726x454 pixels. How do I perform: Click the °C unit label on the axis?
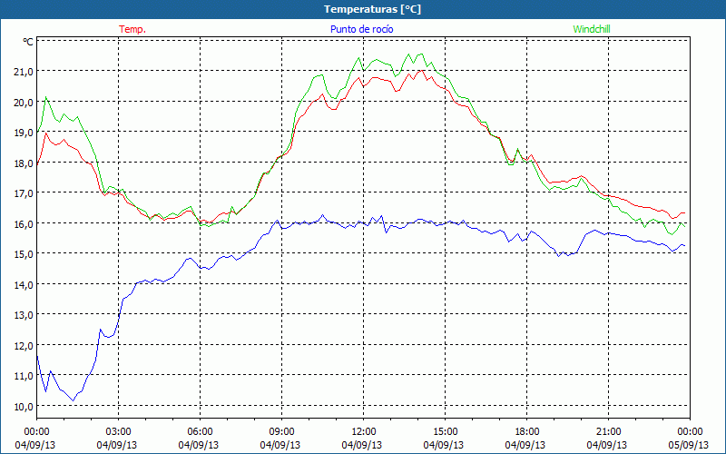[x=28, y=42]
